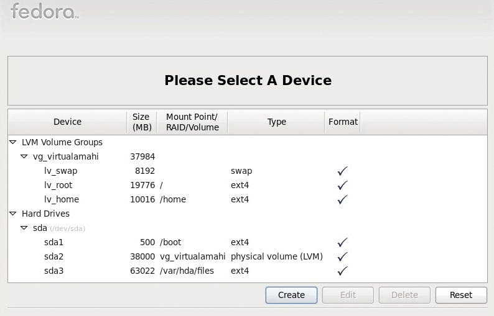Click the 10016 size value
This screenshot has width=494, height=316.
[142, 199]
